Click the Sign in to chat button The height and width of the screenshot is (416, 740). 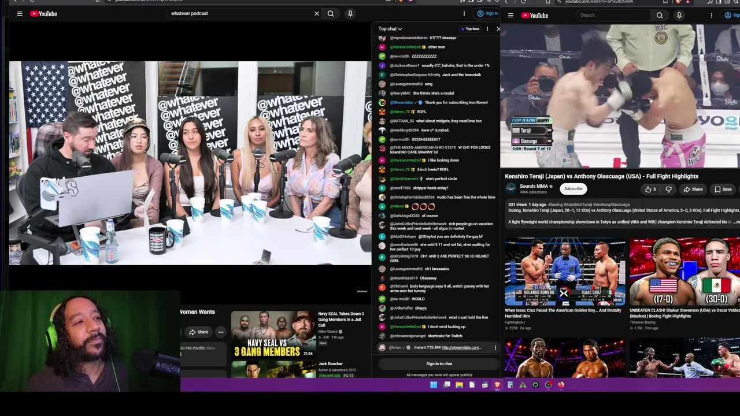tap(439, 363)
